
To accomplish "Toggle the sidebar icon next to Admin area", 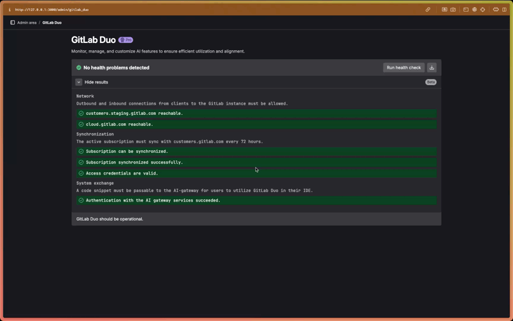I will [x=12, y=22].
